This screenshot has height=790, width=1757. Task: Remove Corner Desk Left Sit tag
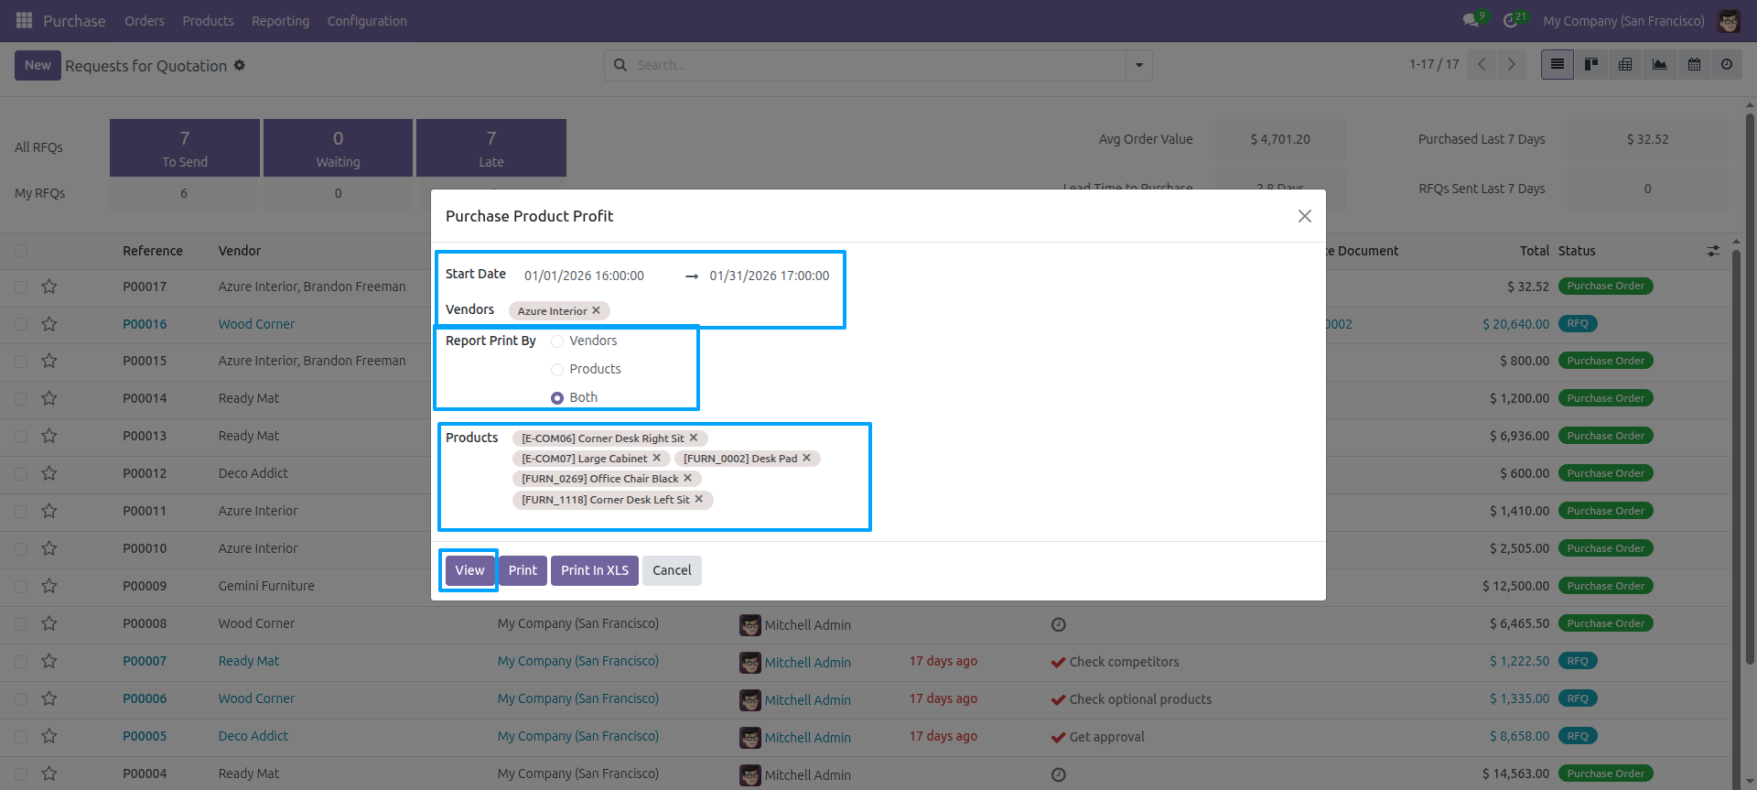point(699,499)
